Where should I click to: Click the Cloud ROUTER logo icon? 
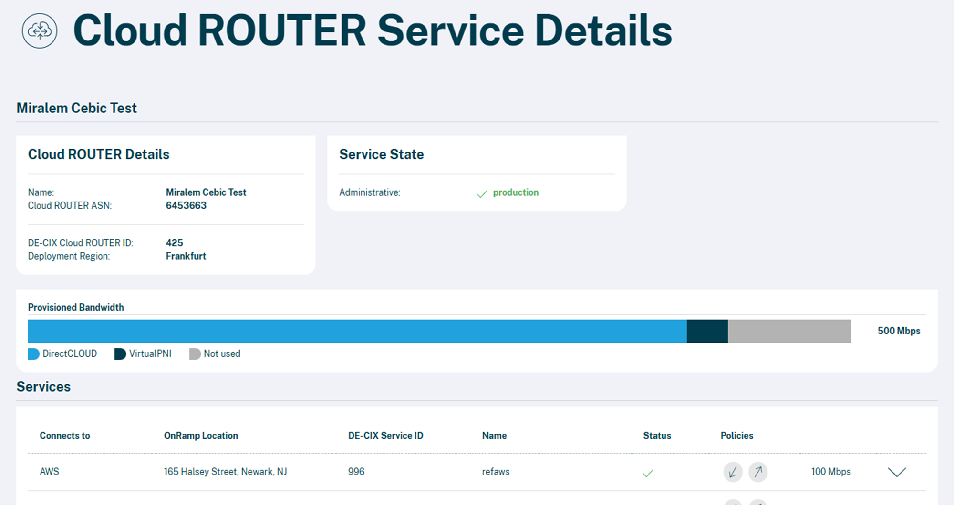point(40,31)
